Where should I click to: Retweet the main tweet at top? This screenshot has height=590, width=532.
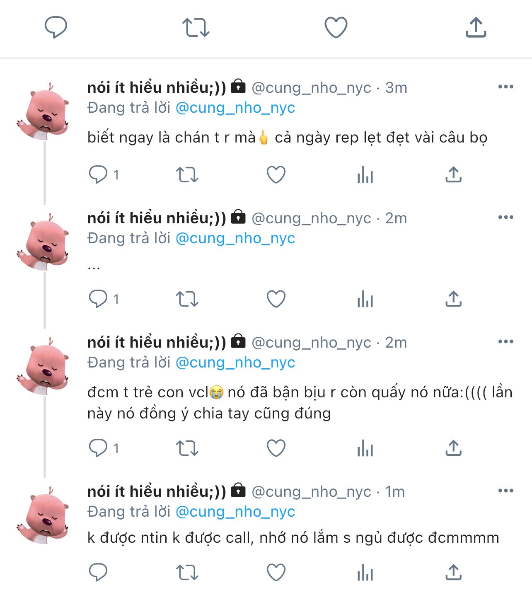click(196, 27)
